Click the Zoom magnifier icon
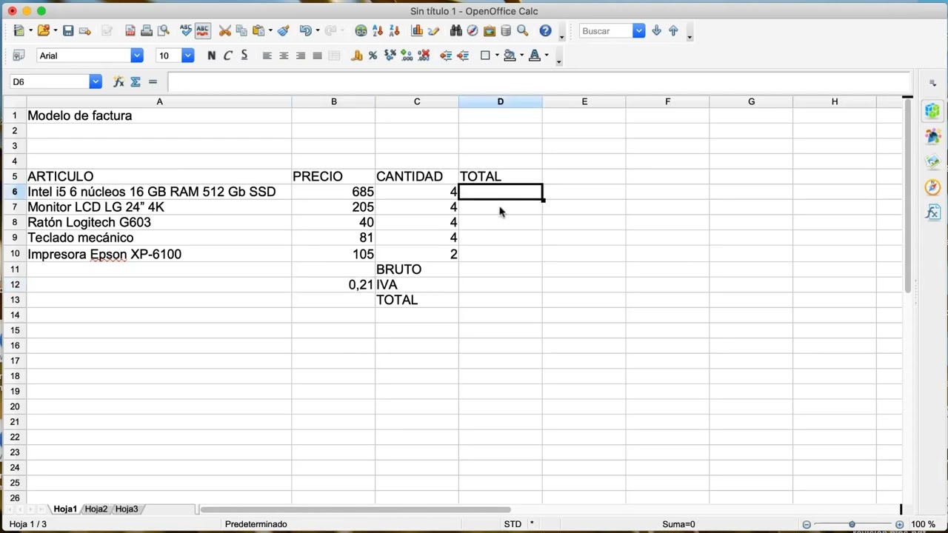This screenshot has height=533, width=948. click(523, 31)
